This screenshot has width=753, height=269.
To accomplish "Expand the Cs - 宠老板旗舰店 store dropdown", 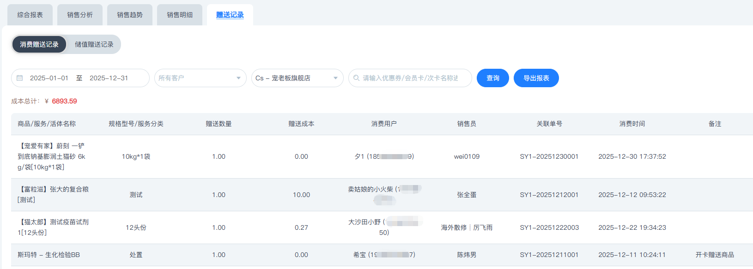I will pyautogui.click(x=297, y=78).
